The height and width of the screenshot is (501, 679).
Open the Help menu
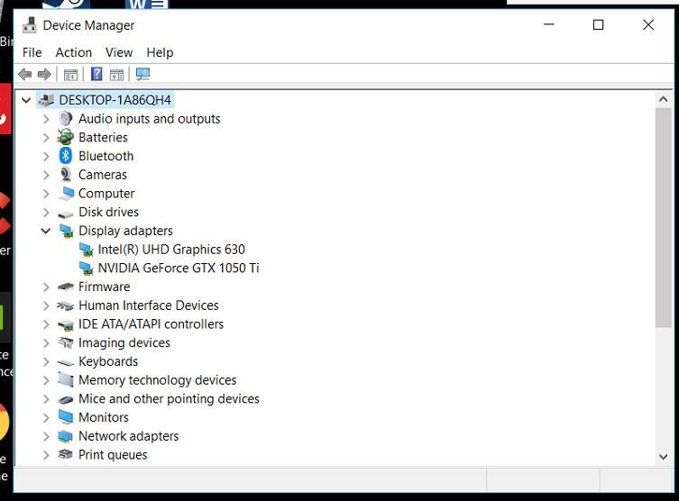pyautogui.click(x=160, y=52)
